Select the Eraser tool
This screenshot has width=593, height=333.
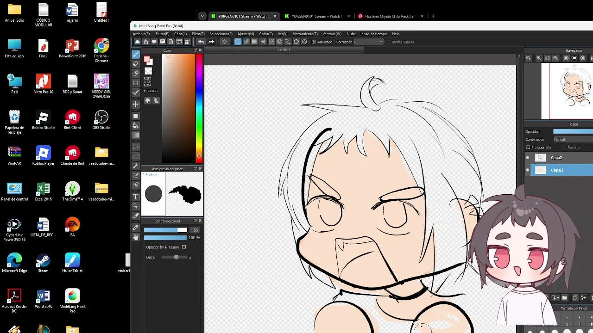click(136, 64)
